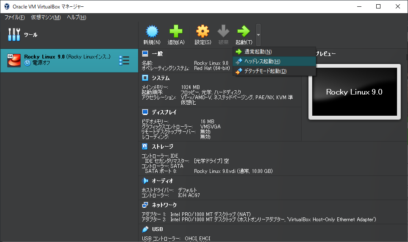408x242 pixels.
Task: Open the ファイル(F) menu
Action: tap(14, 17)
